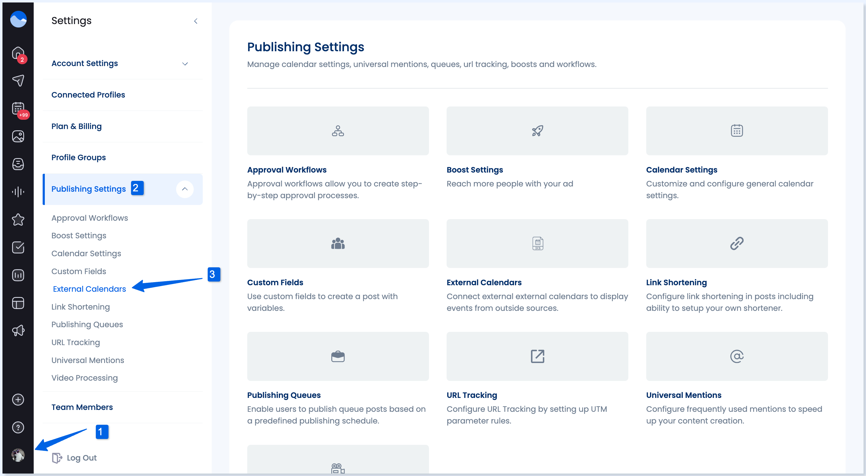Open Connected Profiles settings
The image size is (866, 476).
pos(88,95)
